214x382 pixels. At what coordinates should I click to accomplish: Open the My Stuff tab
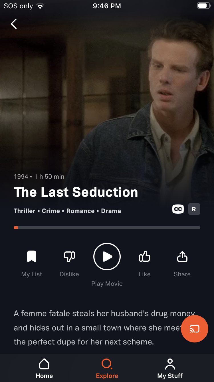click(170, 369)
